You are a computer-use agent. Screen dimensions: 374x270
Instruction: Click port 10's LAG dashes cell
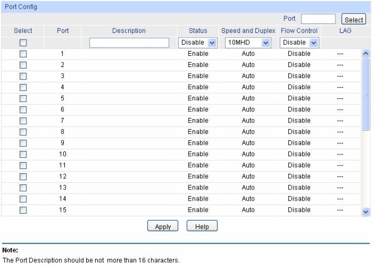(x=340, y=155)
